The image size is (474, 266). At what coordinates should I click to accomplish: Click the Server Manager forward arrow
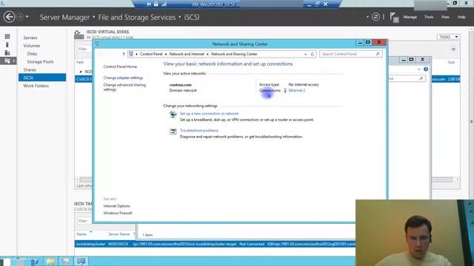20,17
